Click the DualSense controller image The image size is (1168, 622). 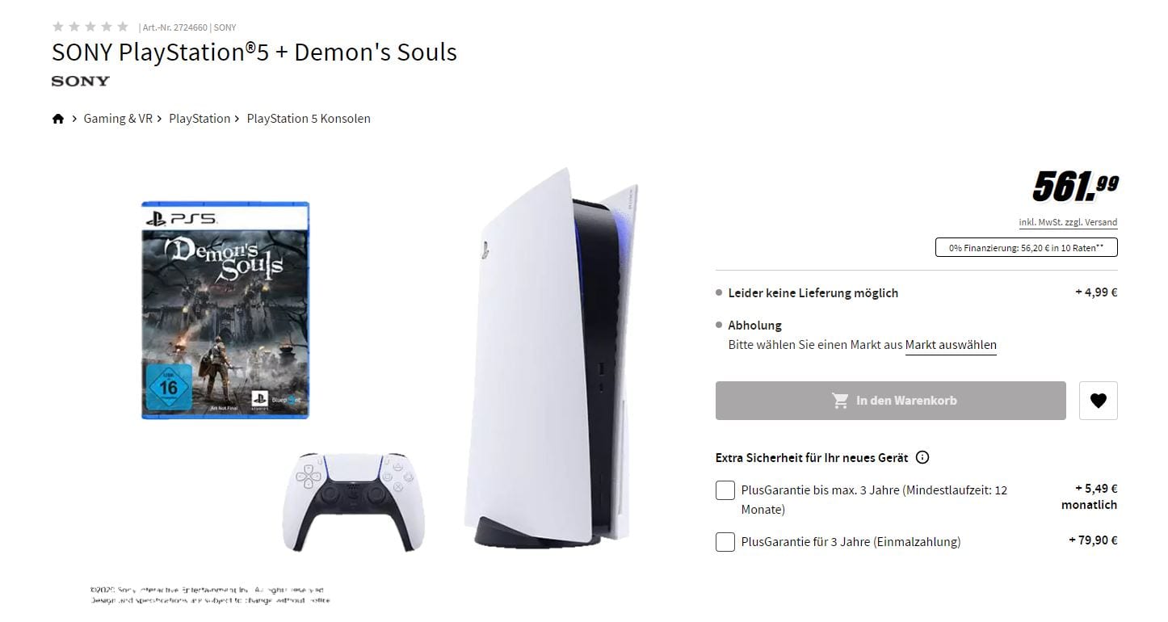pyautogui.click(x=354, y=502)
